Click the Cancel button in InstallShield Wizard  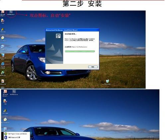93,67
